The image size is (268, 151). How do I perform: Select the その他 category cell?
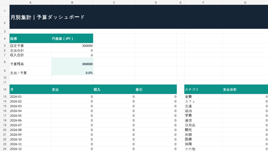coord(203,149)
